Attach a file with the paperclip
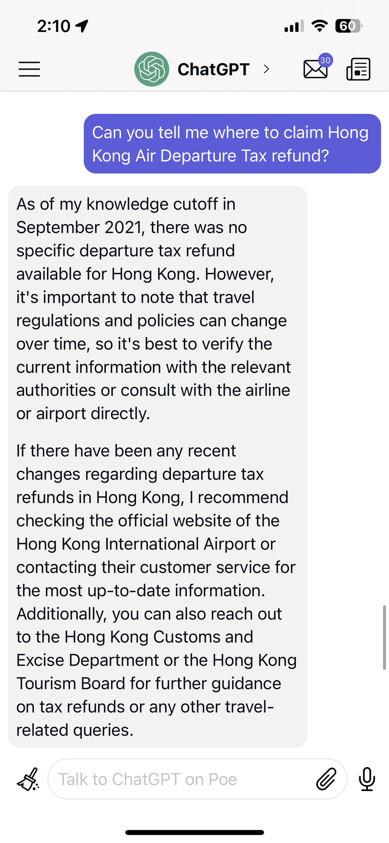Screen dimensions: 389x843 point(326,779)
